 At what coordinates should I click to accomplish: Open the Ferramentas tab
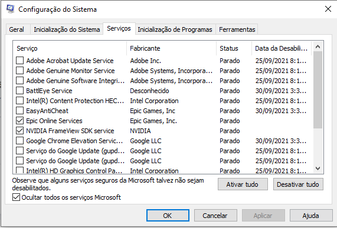(x=237, y=29)
